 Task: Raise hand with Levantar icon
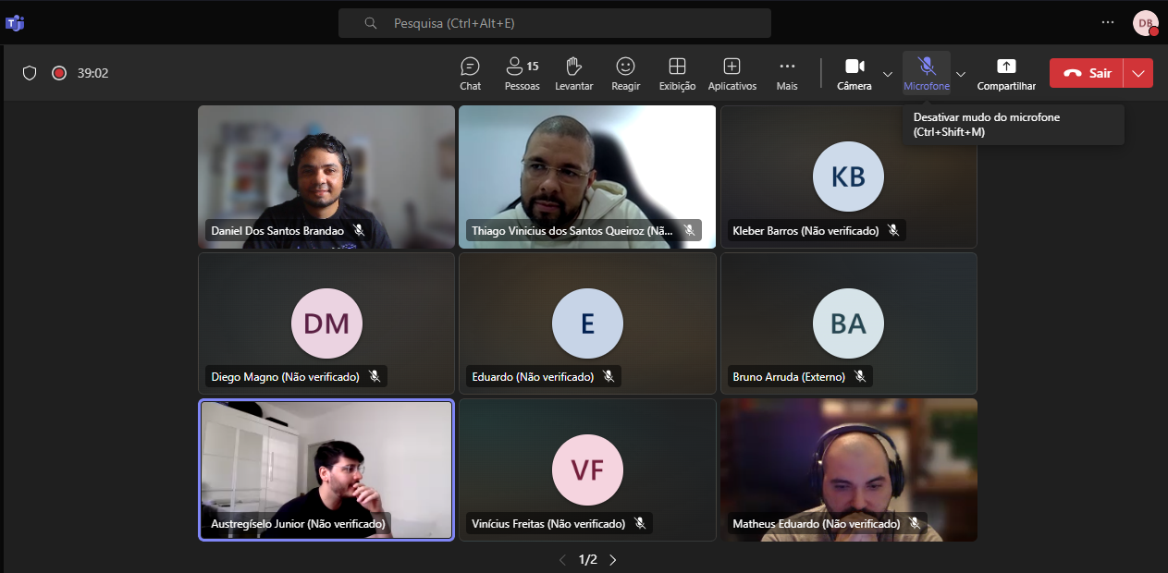coord(573,73)
